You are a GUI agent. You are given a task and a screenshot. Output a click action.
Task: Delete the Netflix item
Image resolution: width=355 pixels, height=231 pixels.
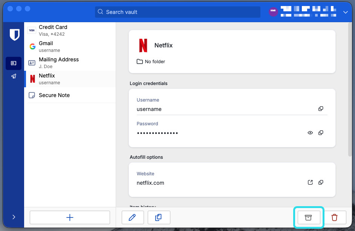334,217
